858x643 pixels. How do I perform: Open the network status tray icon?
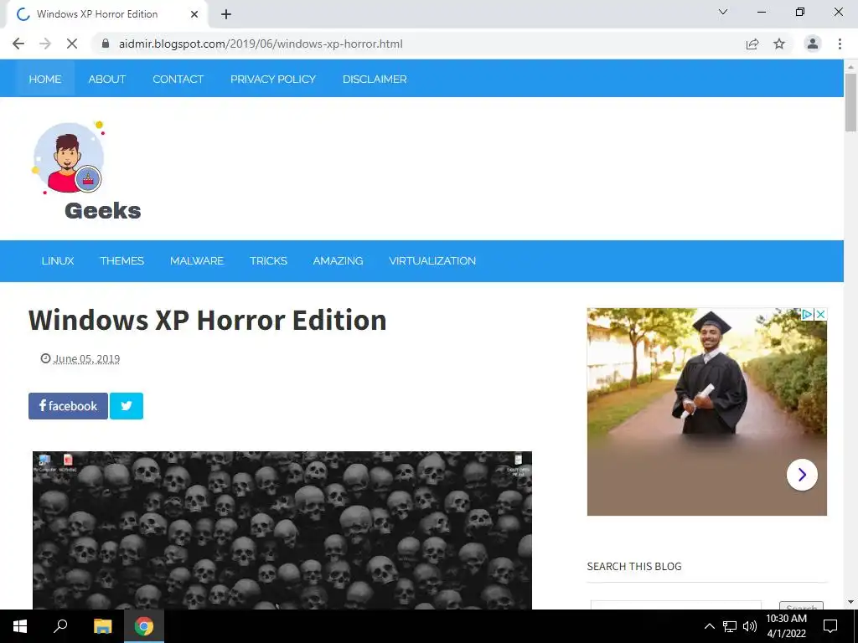point(730,626)
